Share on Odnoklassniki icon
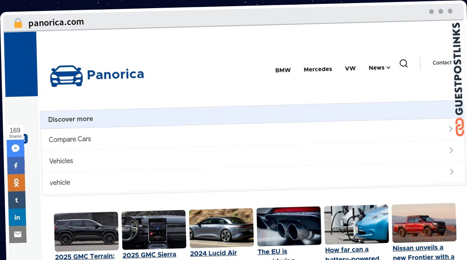Screen dimensions: 467x260 (16, 183)
